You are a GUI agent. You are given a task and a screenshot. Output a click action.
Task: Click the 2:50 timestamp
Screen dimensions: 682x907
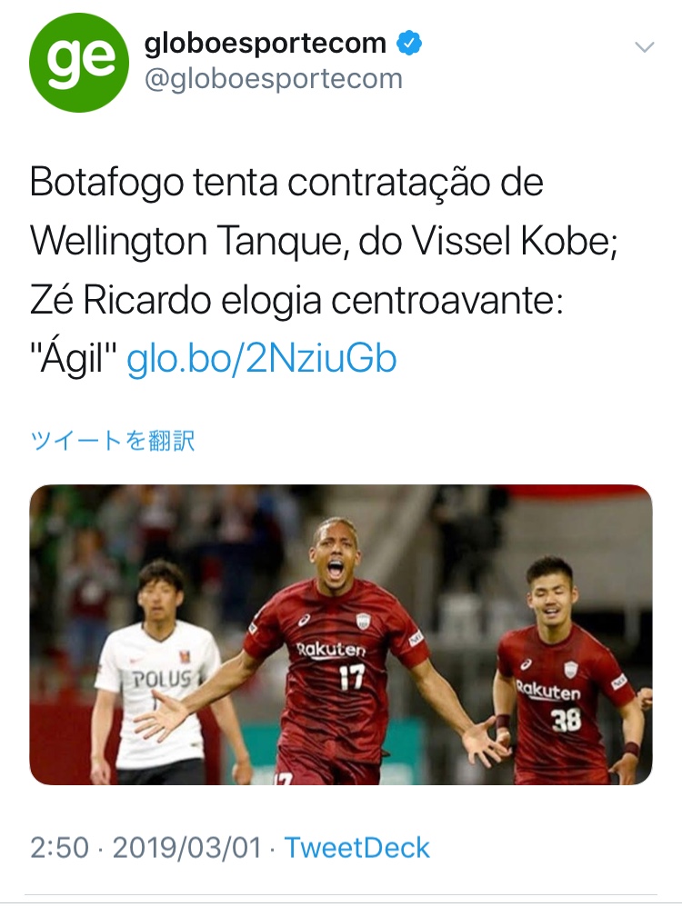60,849
